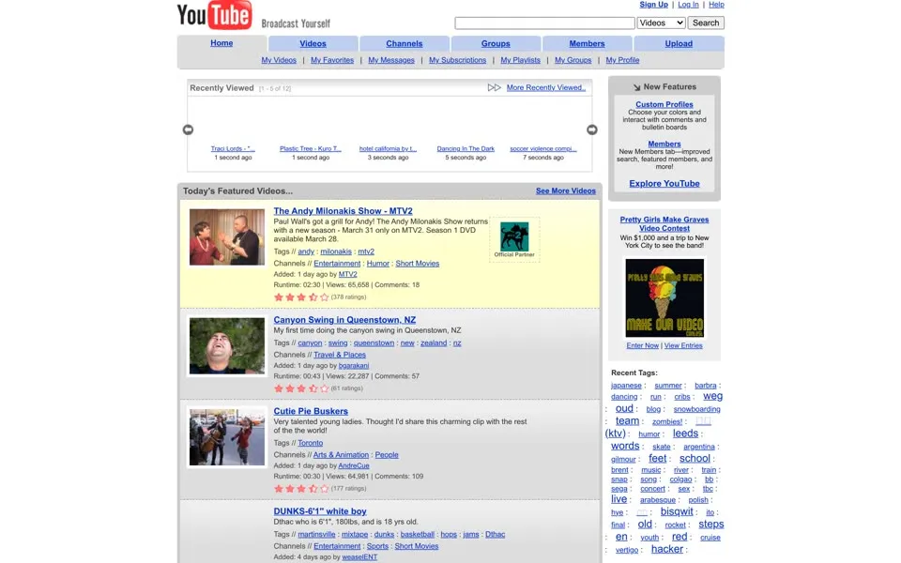Open recently viewed 'Dancing In The Dark' link
The height and width of the screenshot is (563, 901).
(466, 149)
